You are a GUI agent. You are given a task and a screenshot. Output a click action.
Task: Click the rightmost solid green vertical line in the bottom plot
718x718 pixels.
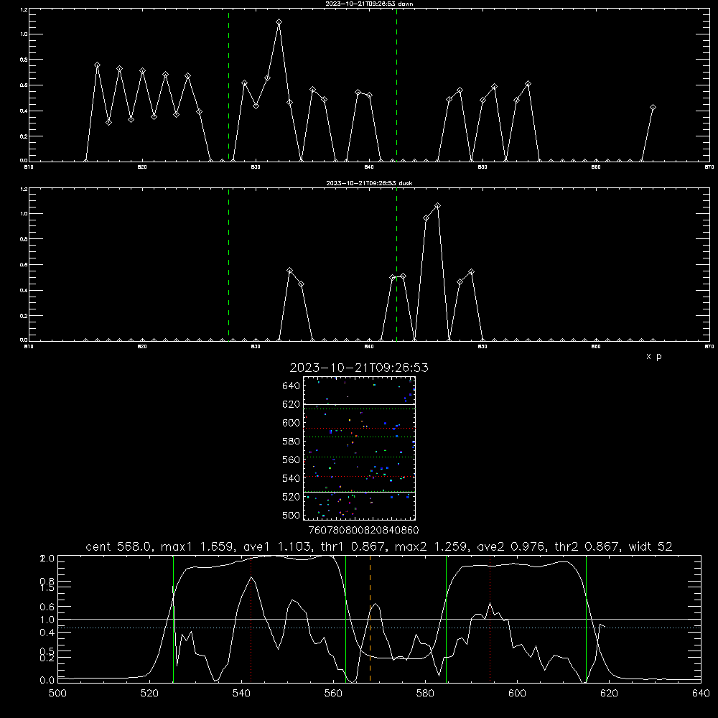pyautogui.click(x=586, y=619)
